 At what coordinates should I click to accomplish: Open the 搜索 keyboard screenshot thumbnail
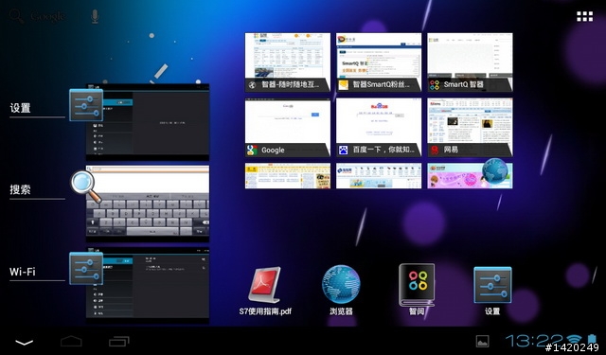click(x=148, y=204)
